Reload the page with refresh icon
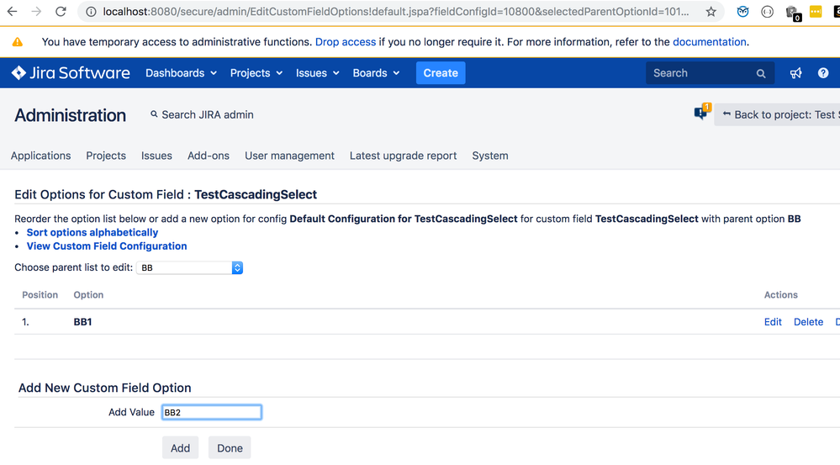The height and width of the screenshot is (465, 840). [61, 11]
